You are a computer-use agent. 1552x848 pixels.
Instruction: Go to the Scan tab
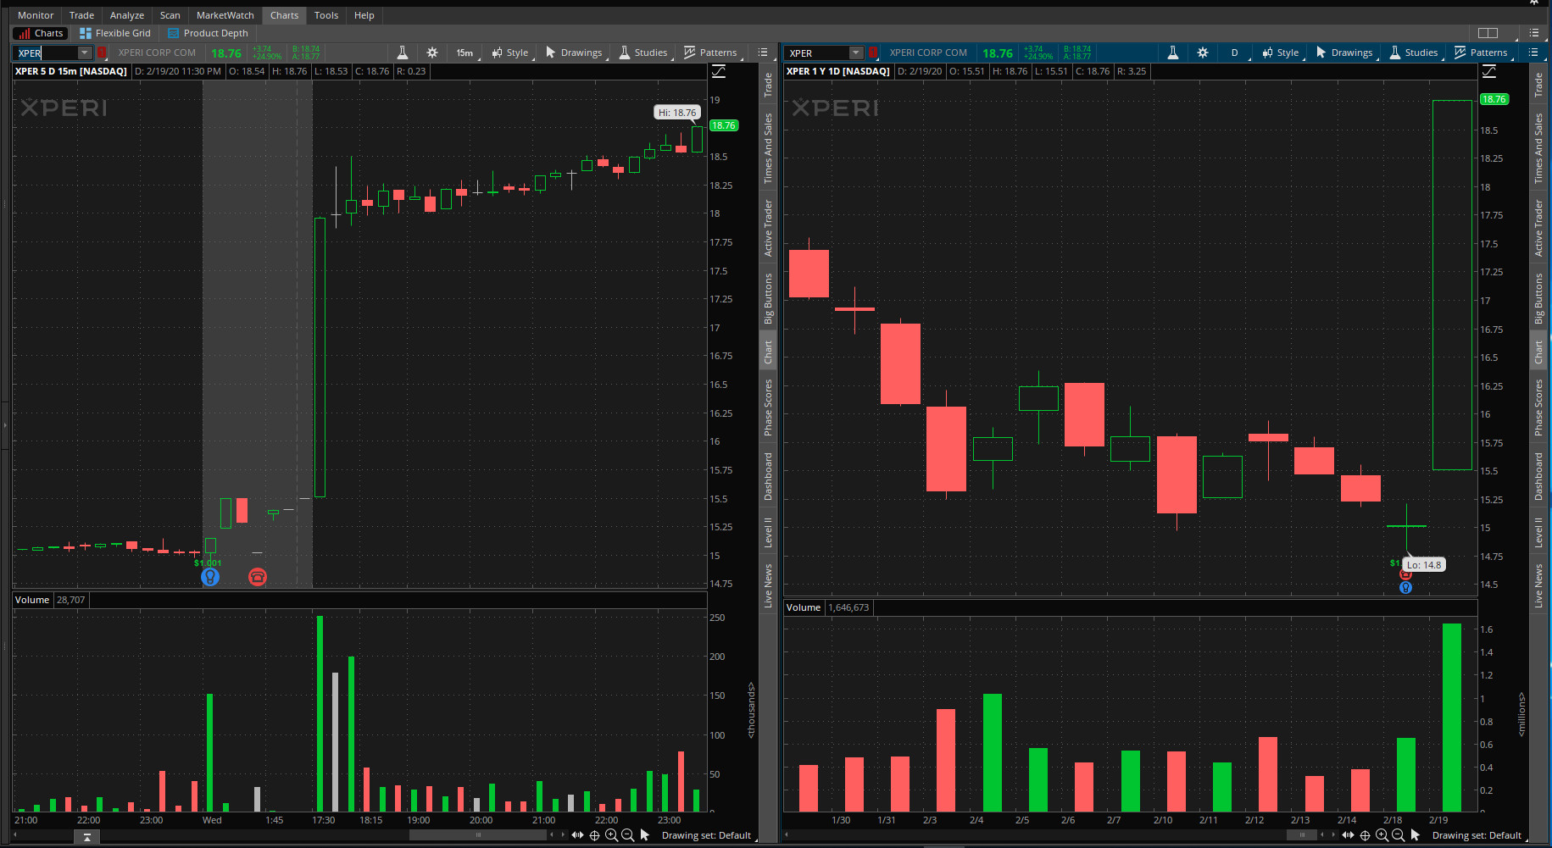coord(170,15)
